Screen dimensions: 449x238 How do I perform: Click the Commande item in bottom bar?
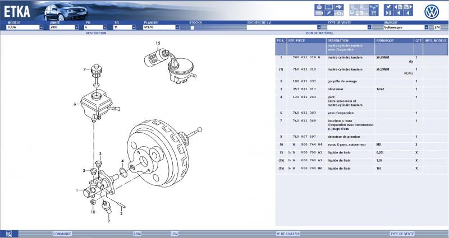[62, 234]
